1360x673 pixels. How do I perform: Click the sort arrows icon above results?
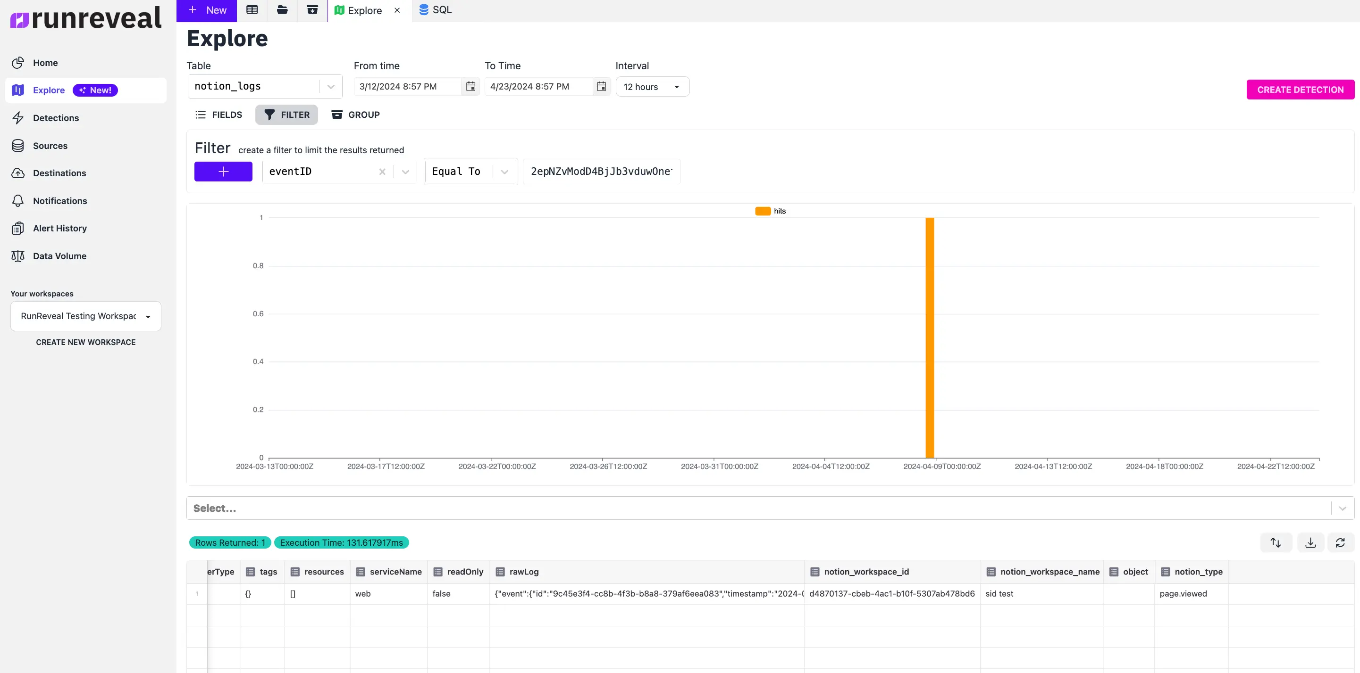coord(1276,543)
